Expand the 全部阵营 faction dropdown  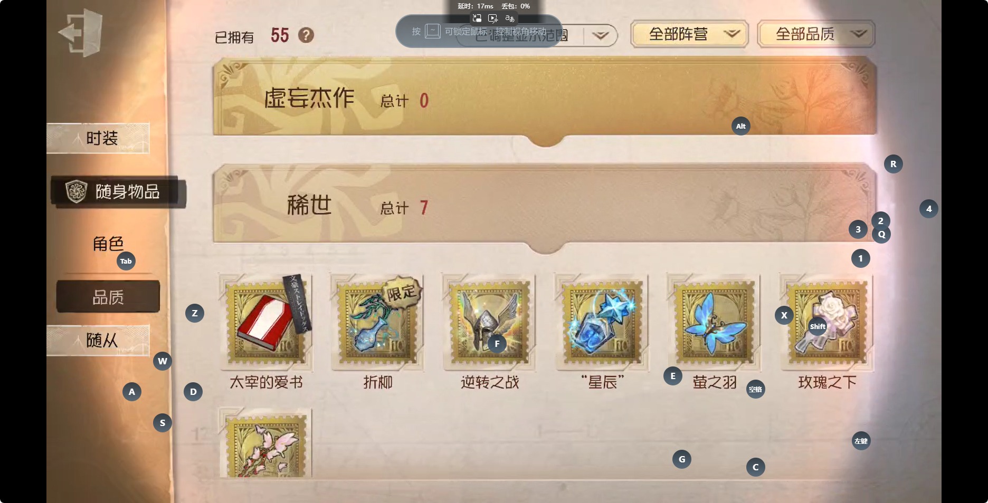[689, 34]
